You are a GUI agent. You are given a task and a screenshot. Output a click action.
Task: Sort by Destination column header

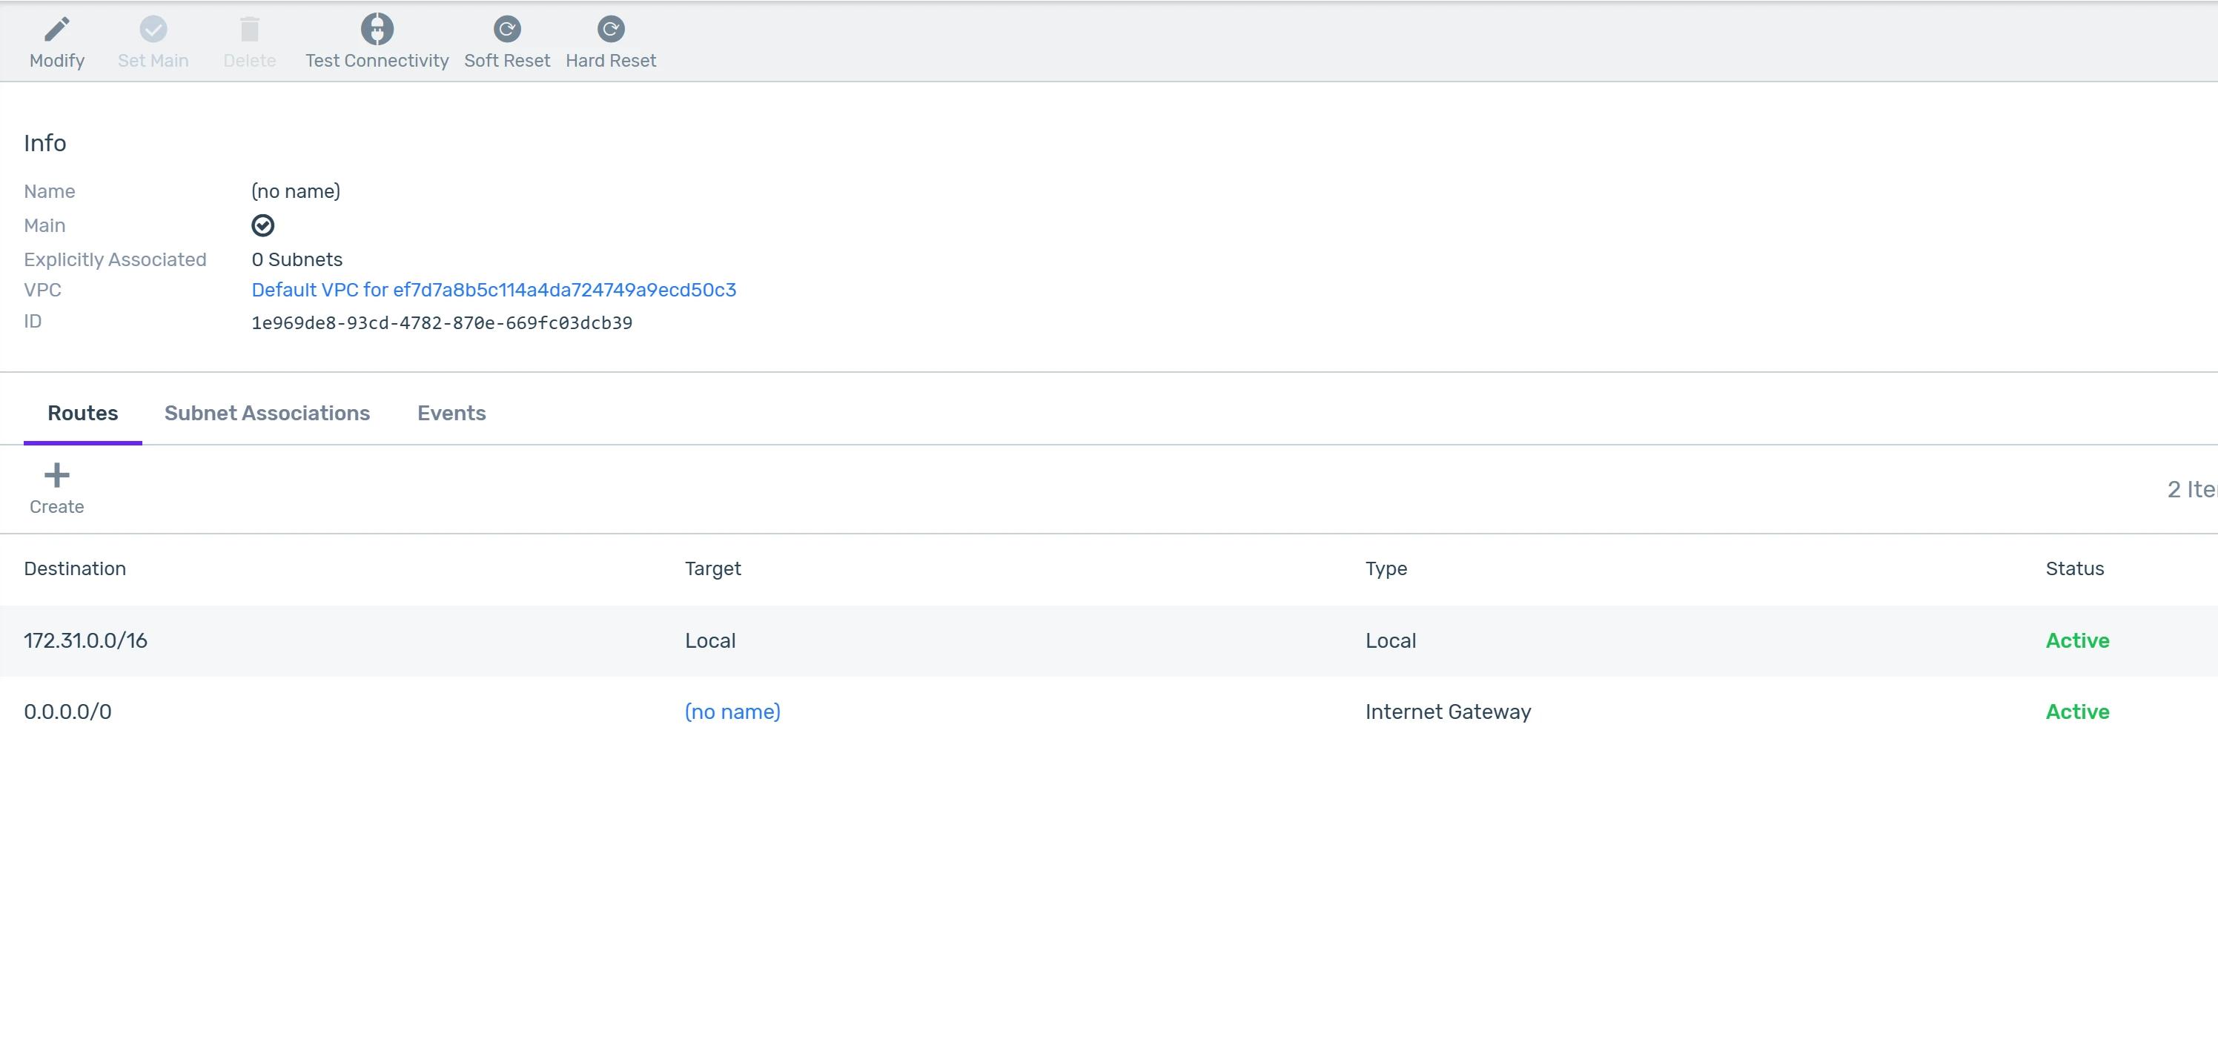tap(75, 568)
